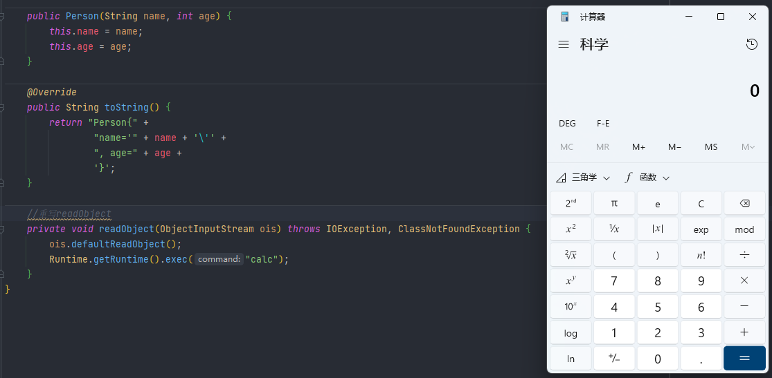
Task: Click the decimal point key
Action: coord(701,359)
